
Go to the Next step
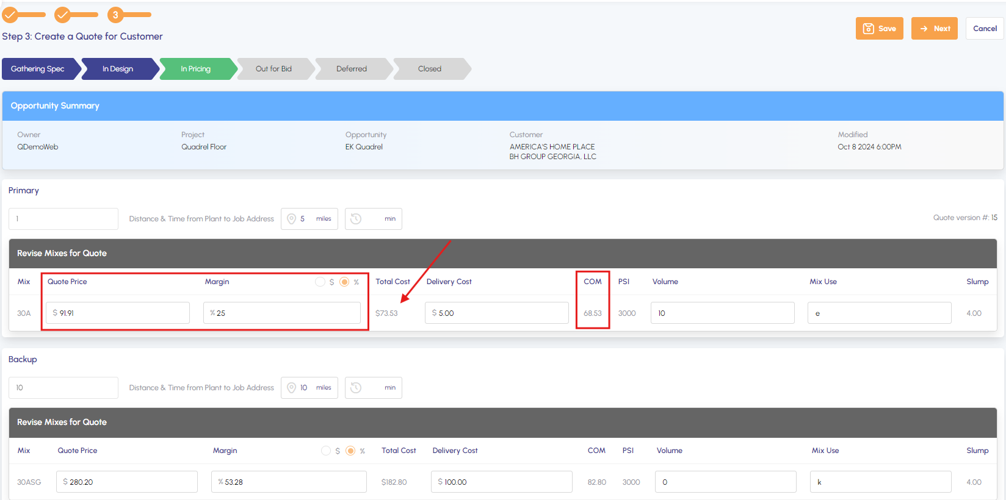[935, 29]
